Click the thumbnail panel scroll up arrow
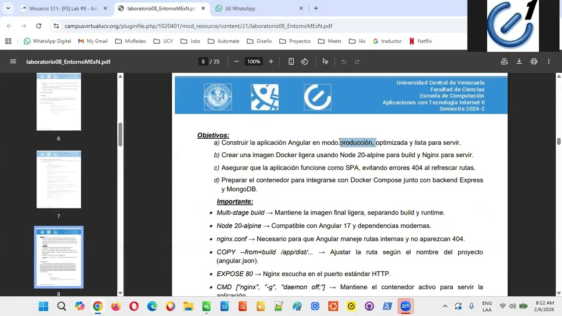The width and height of the screenshot is (562, 316). click(x=120, y=76)
